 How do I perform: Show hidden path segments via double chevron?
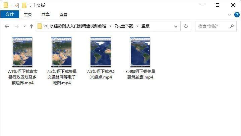46,26
